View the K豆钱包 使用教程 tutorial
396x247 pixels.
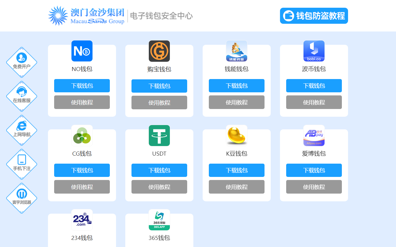(237, 187)
